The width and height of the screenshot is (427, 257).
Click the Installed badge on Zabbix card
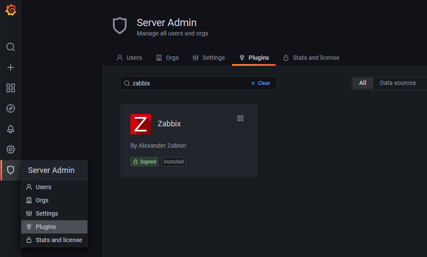(x=173, y=162)
